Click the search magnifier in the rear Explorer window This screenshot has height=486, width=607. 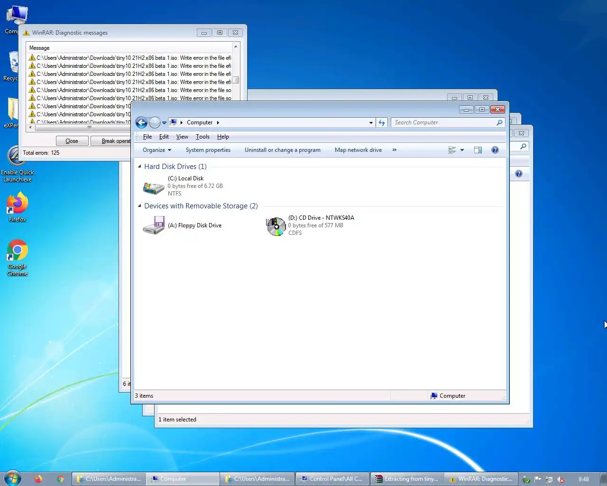(x=523, y=147)
